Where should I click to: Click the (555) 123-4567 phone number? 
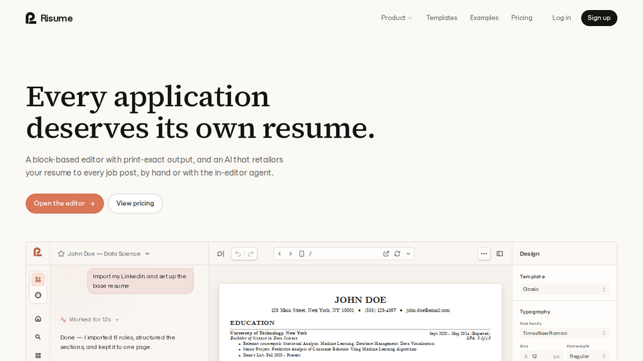click(x=380, y=310)
